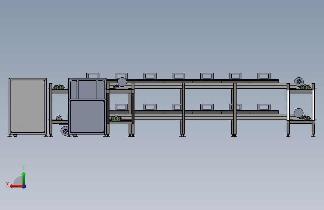Select the round motor at lower right end

point(298,113)
